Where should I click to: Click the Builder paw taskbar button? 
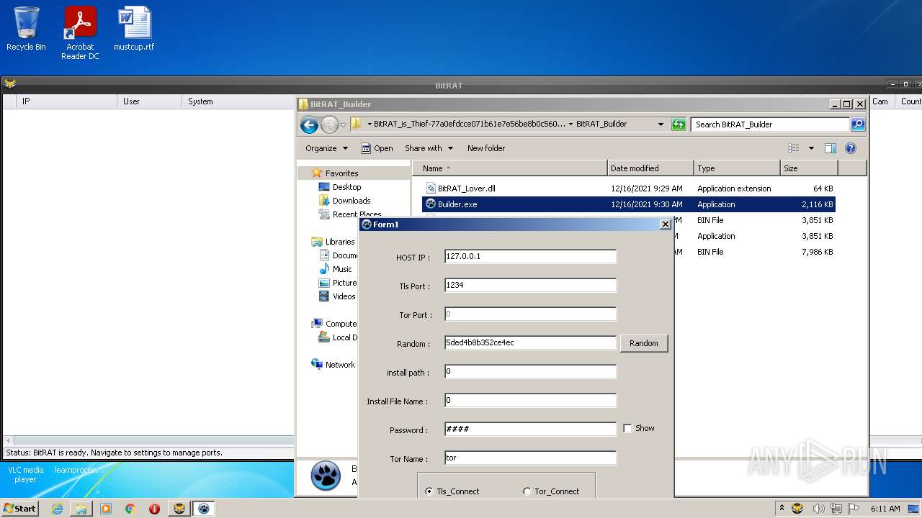coord(204,509)
